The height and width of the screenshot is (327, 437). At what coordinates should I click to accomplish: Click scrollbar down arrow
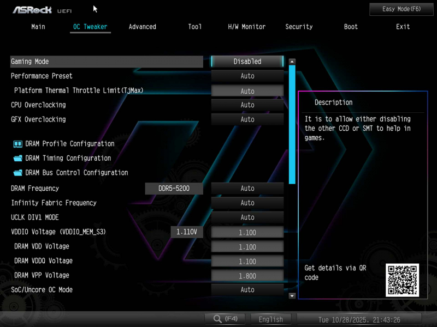pyautogui.click(x=292, y=295)
